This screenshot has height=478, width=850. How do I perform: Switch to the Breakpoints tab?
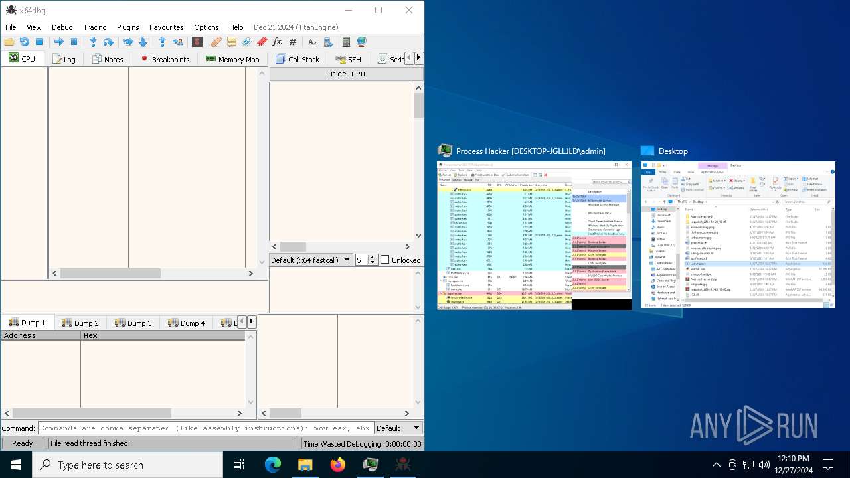coord(165,59)
